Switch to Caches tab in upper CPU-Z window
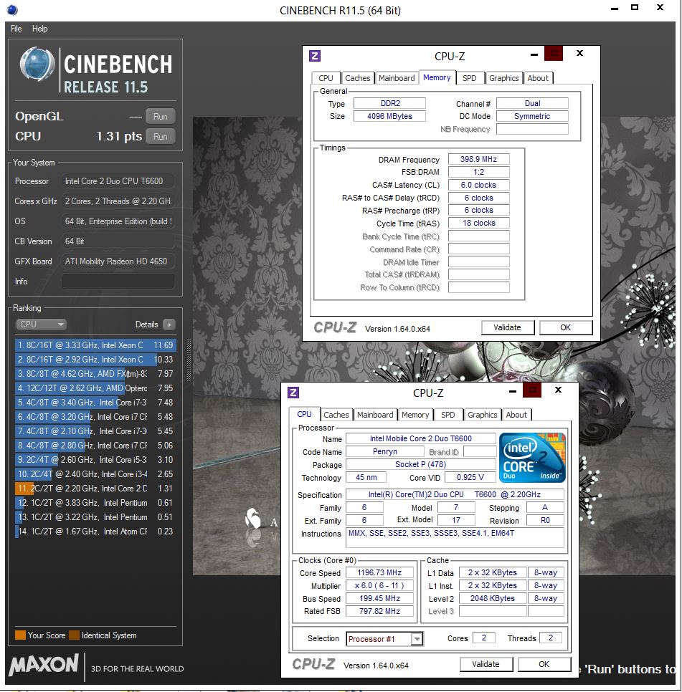Screen dimensions: 682x692 (x=357, y=78)
